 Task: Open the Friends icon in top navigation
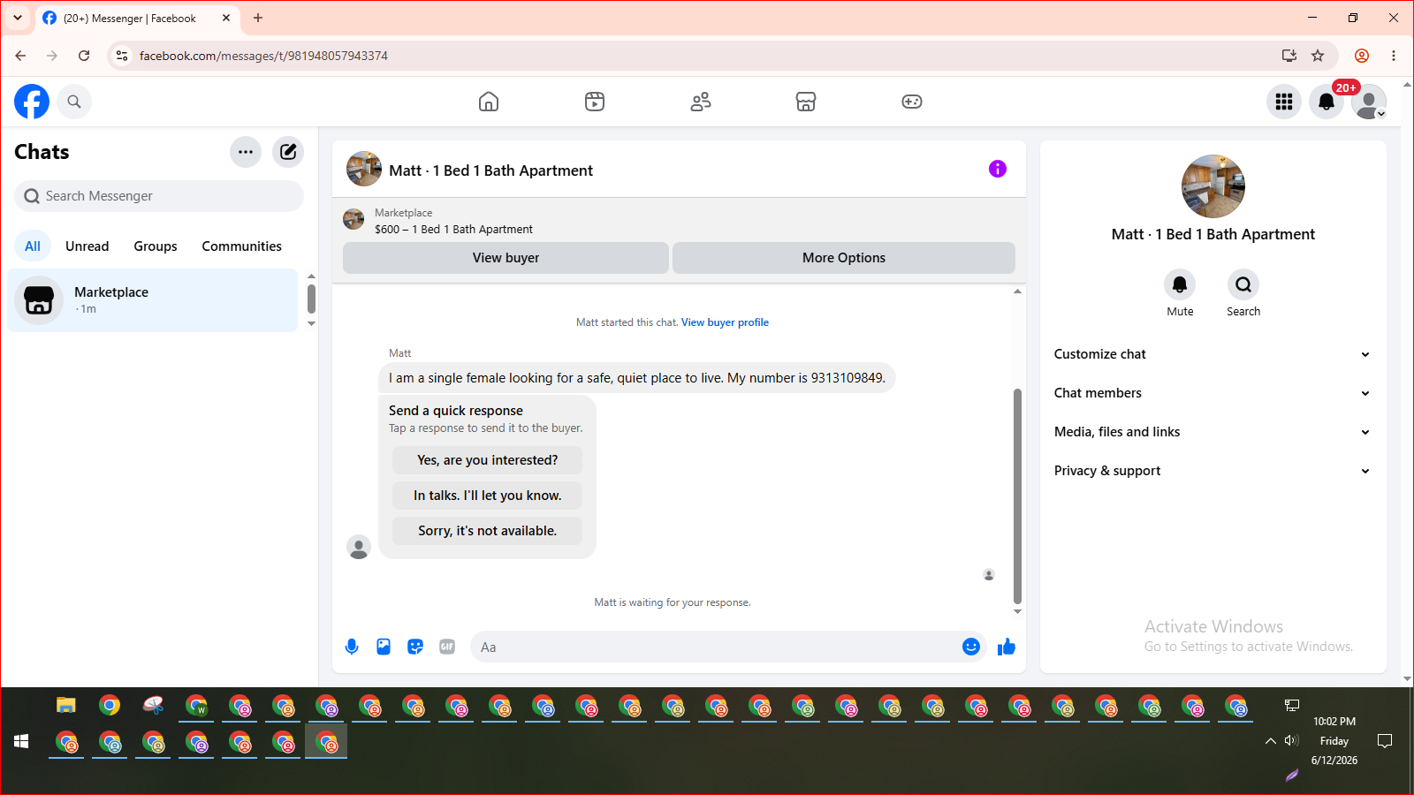[701, 102]
